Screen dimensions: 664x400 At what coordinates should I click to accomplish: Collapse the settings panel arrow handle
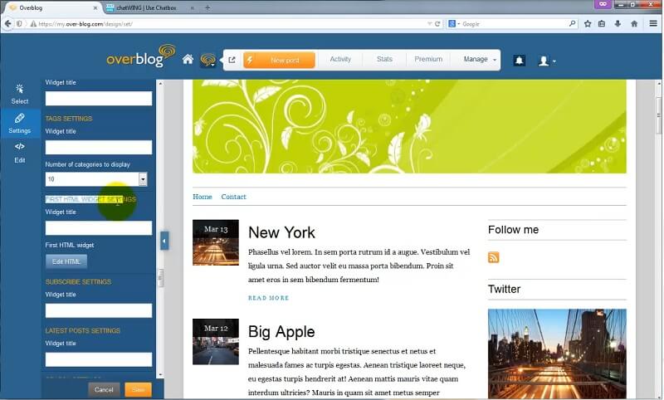click(x=164, y=241)
